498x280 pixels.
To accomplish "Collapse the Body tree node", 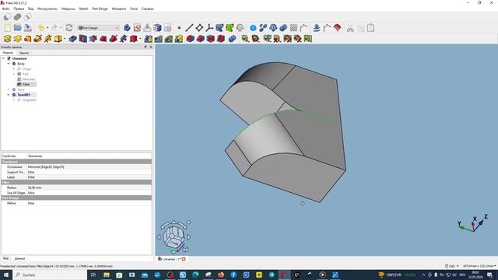I will (9, 64).
